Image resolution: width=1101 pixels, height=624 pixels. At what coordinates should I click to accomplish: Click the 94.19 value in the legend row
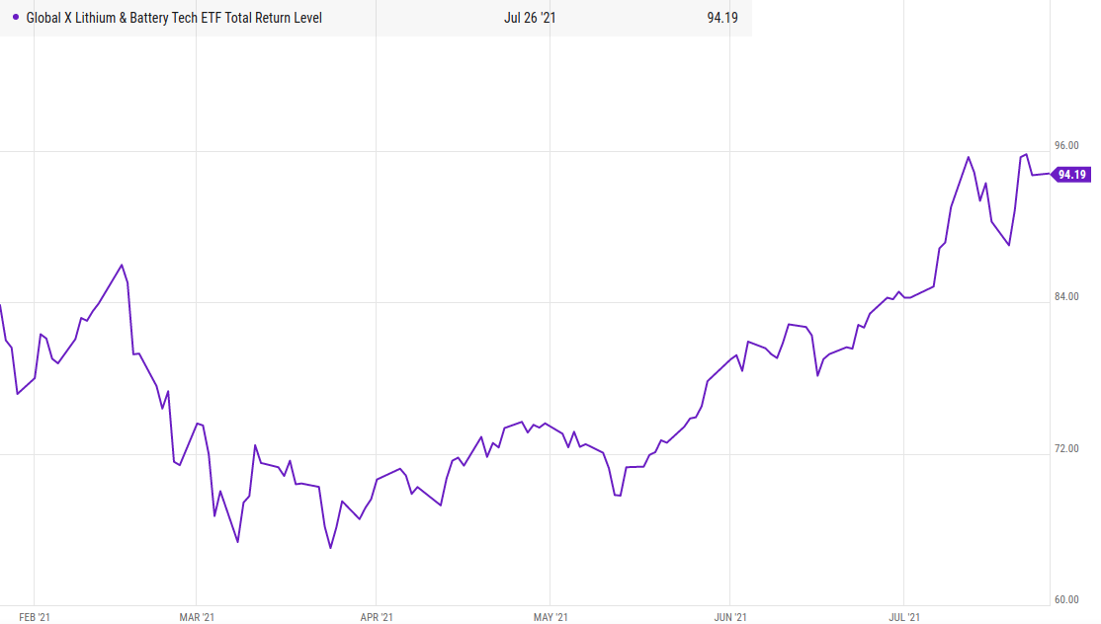[721, 18]
